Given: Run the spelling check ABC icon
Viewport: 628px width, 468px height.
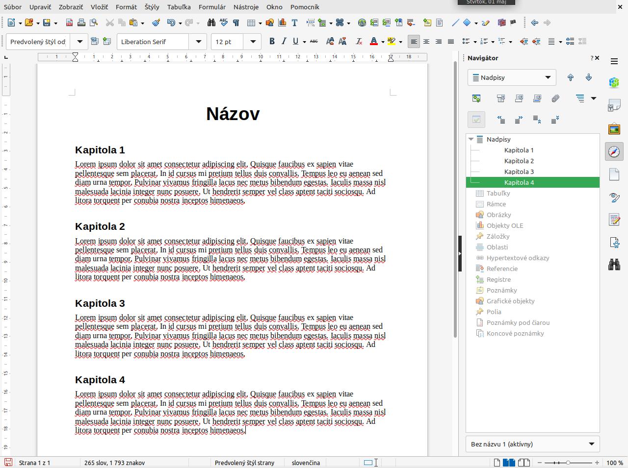Looking at the screenshot, I should (224, 23).
